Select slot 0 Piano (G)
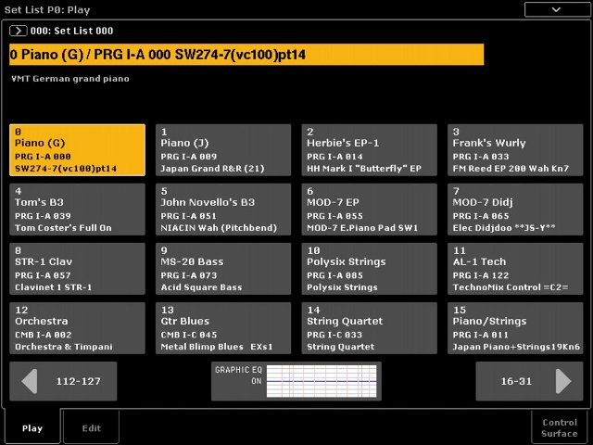 (x=78, y=150)
